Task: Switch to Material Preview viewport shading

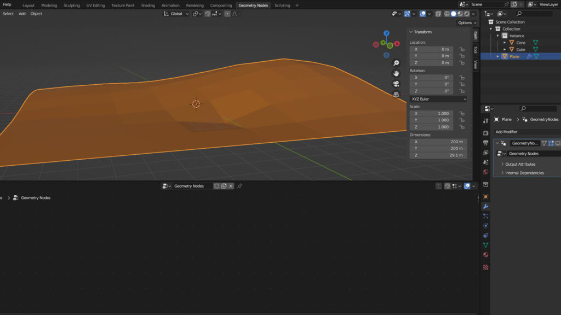Action: pyautogui.click(x=459, y=14)
